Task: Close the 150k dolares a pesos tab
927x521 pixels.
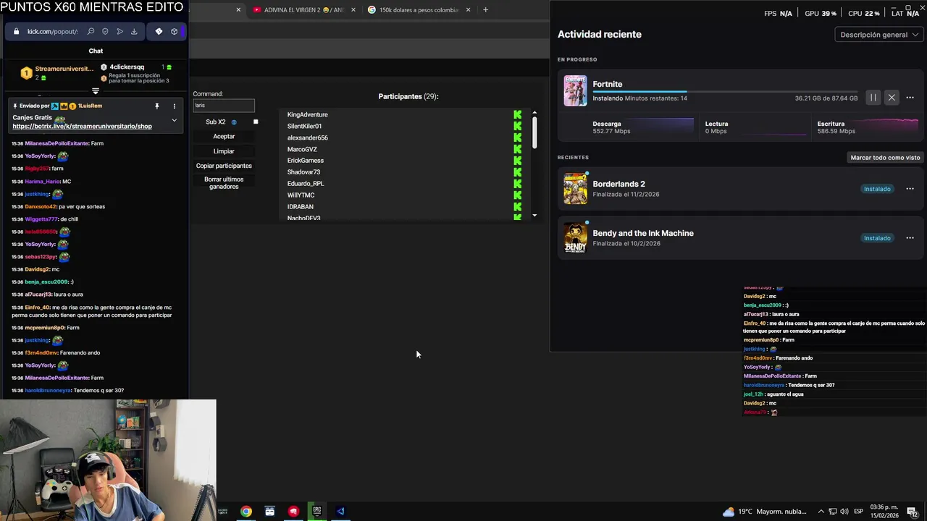Action: point(468,10)
